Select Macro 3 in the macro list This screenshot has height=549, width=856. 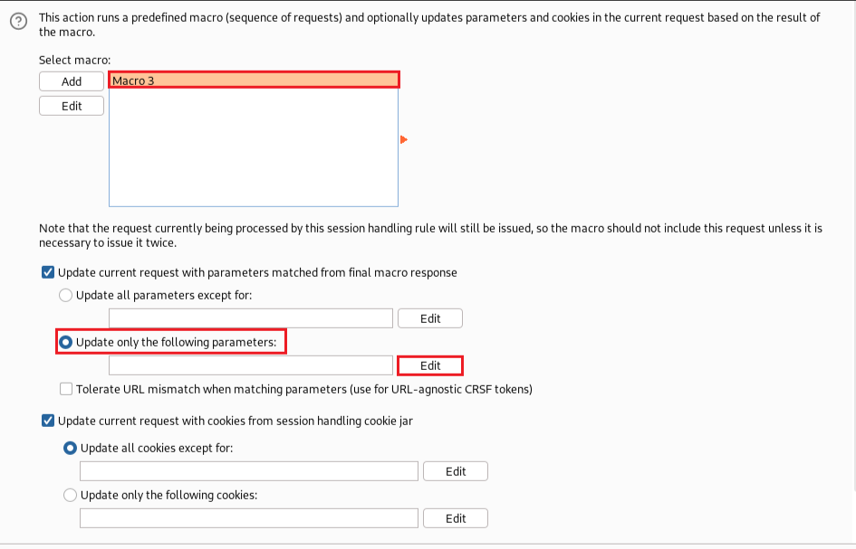pos(254,80)
